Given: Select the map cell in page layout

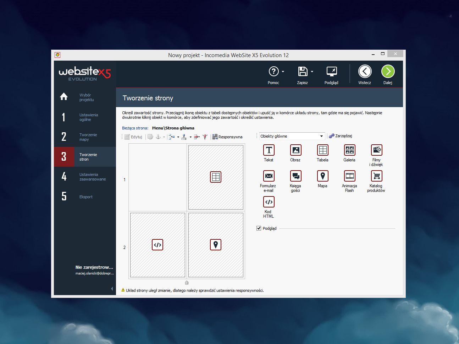Looking at the screenshot, I should [x=216, y=245].
